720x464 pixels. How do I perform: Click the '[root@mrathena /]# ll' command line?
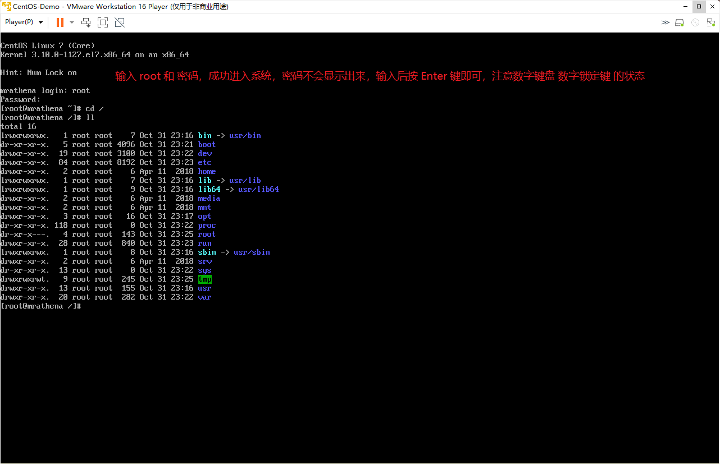pyautogui.click(x=48, y=117)
